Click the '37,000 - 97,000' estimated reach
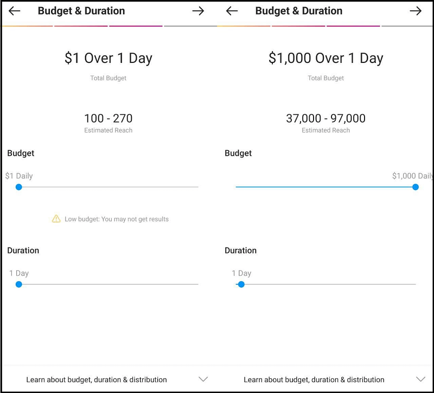 click(x=325, y=118)
